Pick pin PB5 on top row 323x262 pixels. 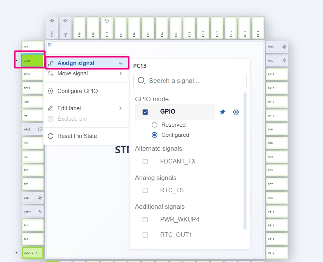coord(148,28)
